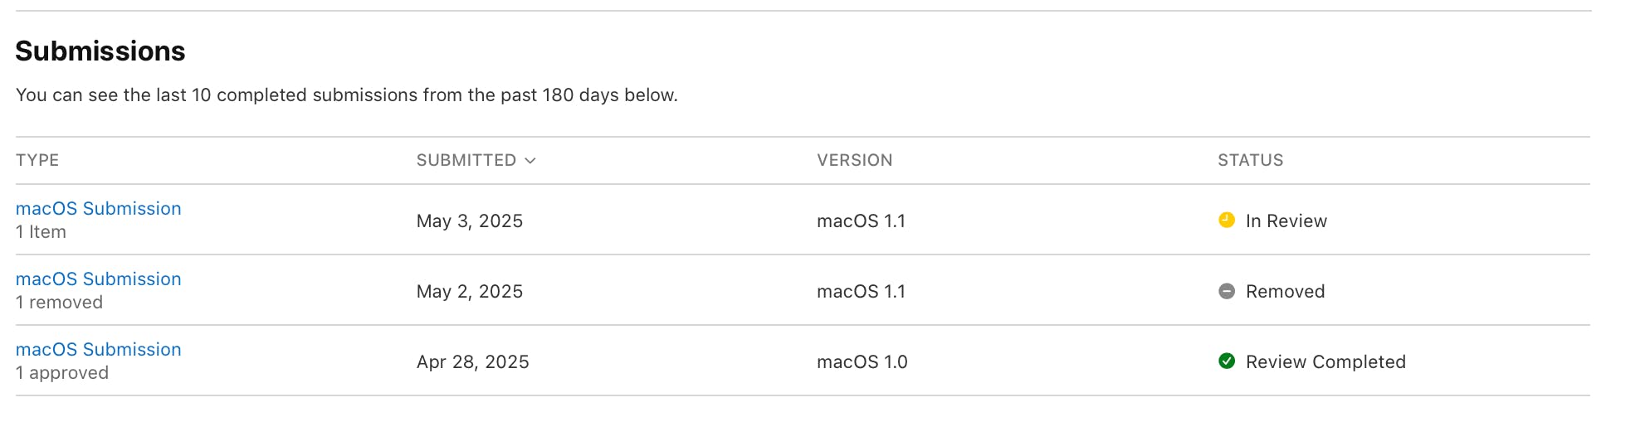
Task: Open the May 2 macOS Submission link
Action: pos(98,279)
